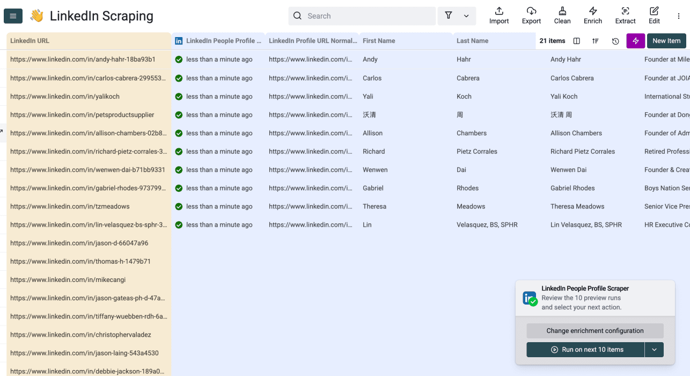Select the yalikoch URL cell
This screenshot has height=376, width=690.
(x=89, y=97)
